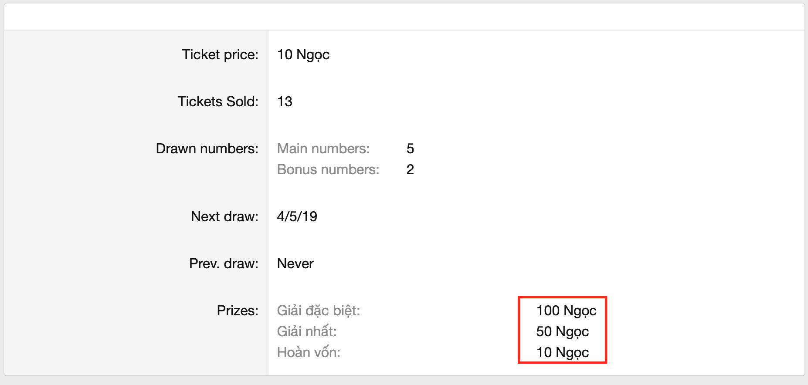The width and height of the screenshot is (808, 385).
Task: Click the "Main numbers:" sub-label
Action: coord(323,149)
